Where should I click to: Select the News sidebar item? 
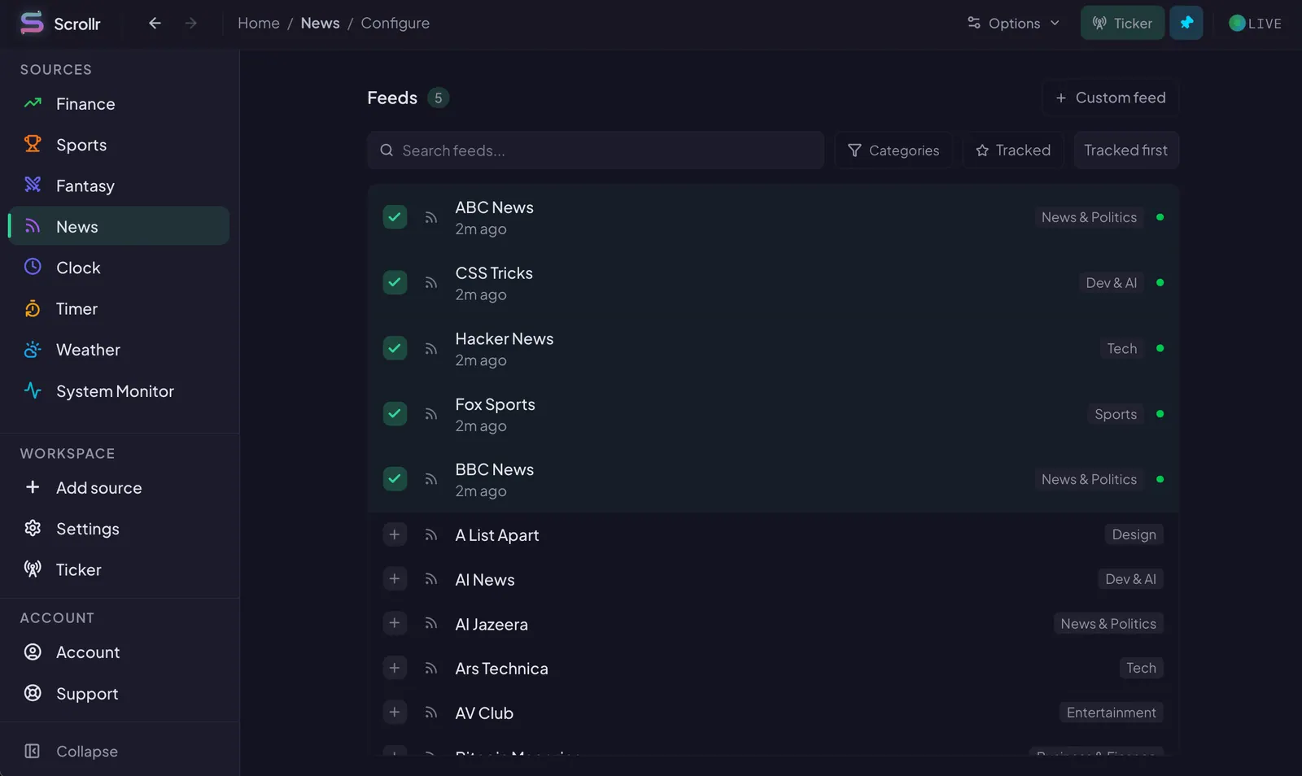click(119, 226)
